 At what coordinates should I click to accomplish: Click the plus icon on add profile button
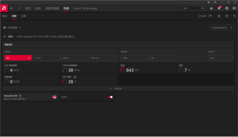click(x=231, y=28)
